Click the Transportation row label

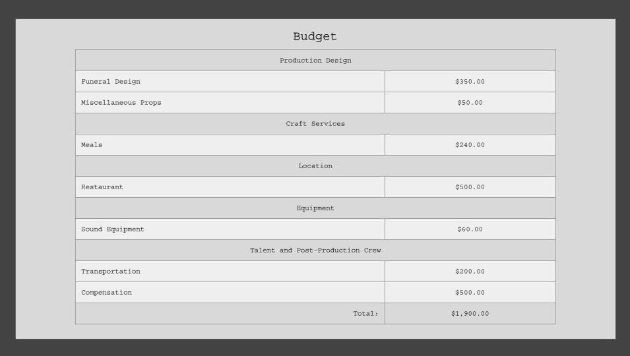click(111, 272)
